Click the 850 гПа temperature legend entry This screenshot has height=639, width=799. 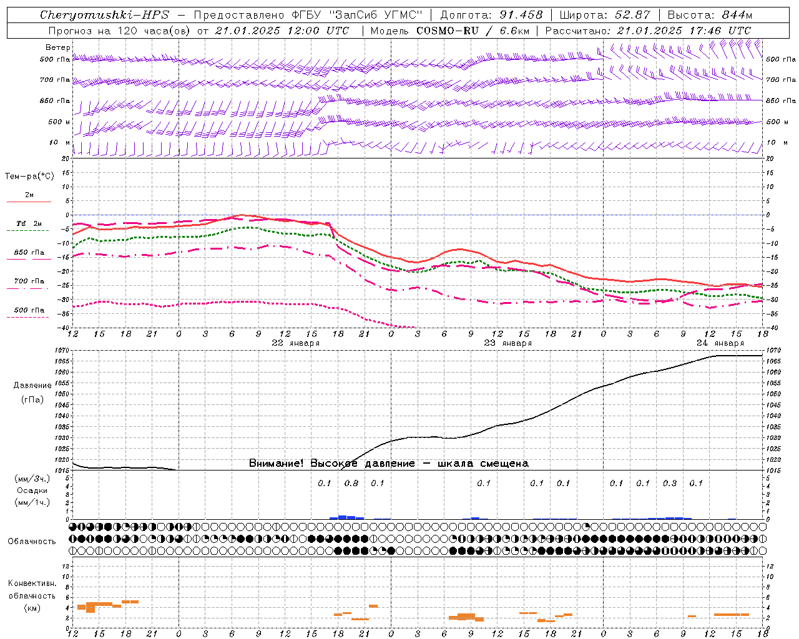[x=29, y=253]
